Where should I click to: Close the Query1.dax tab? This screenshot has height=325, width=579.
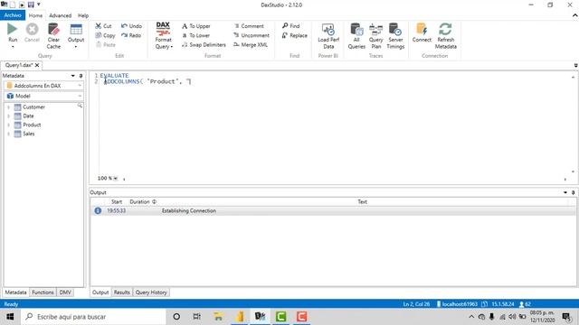pyautogui.click(x=37, y=65)
